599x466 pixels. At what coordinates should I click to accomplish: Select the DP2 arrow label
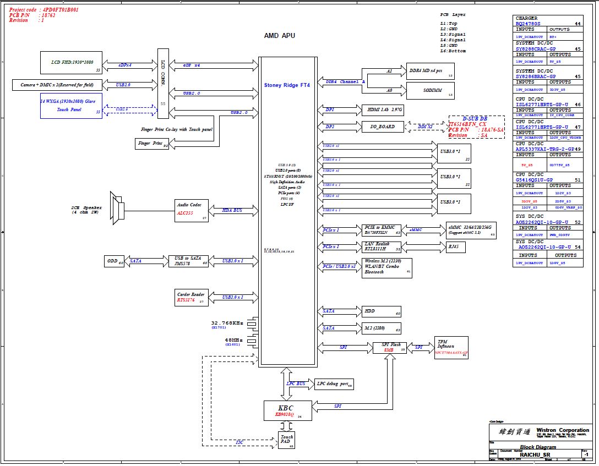pos(329,127)
